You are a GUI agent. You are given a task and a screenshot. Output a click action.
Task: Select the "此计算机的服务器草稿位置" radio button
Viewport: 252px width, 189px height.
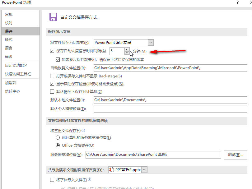click(58, 138)
